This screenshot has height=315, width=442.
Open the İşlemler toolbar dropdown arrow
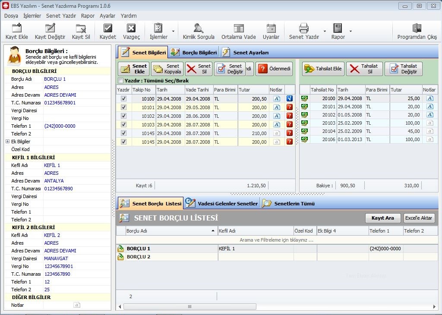173,31
